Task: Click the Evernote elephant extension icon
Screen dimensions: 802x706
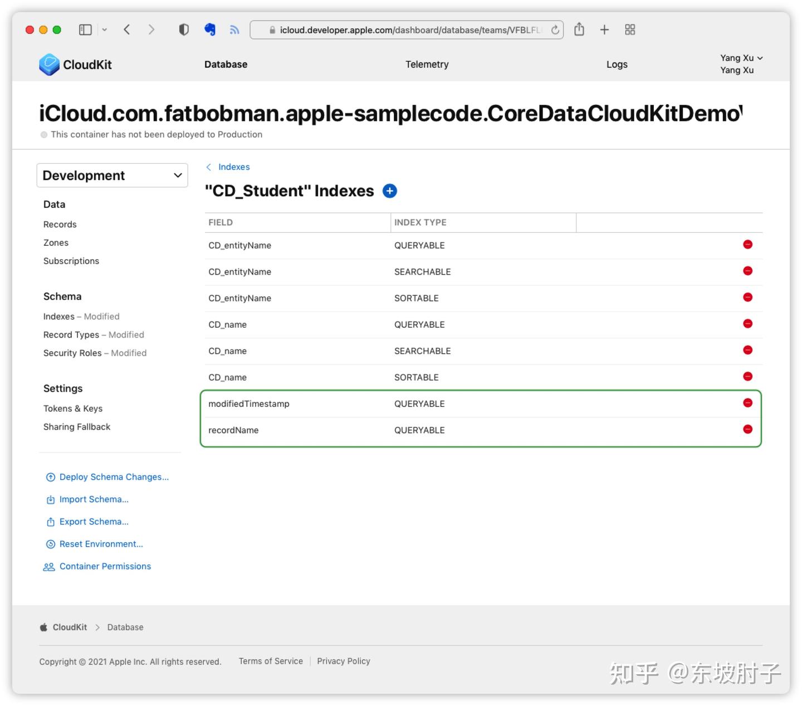Action: coord(210,30)
